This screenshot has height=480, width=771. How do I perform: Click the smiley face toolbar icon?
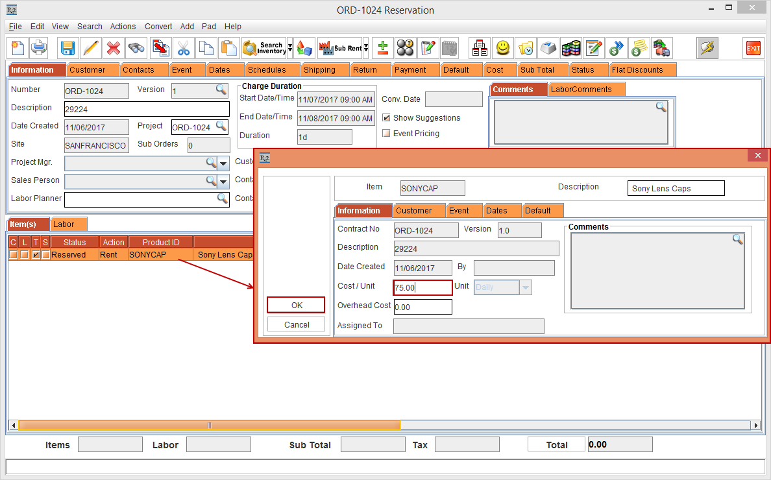[x=502, y=48]
